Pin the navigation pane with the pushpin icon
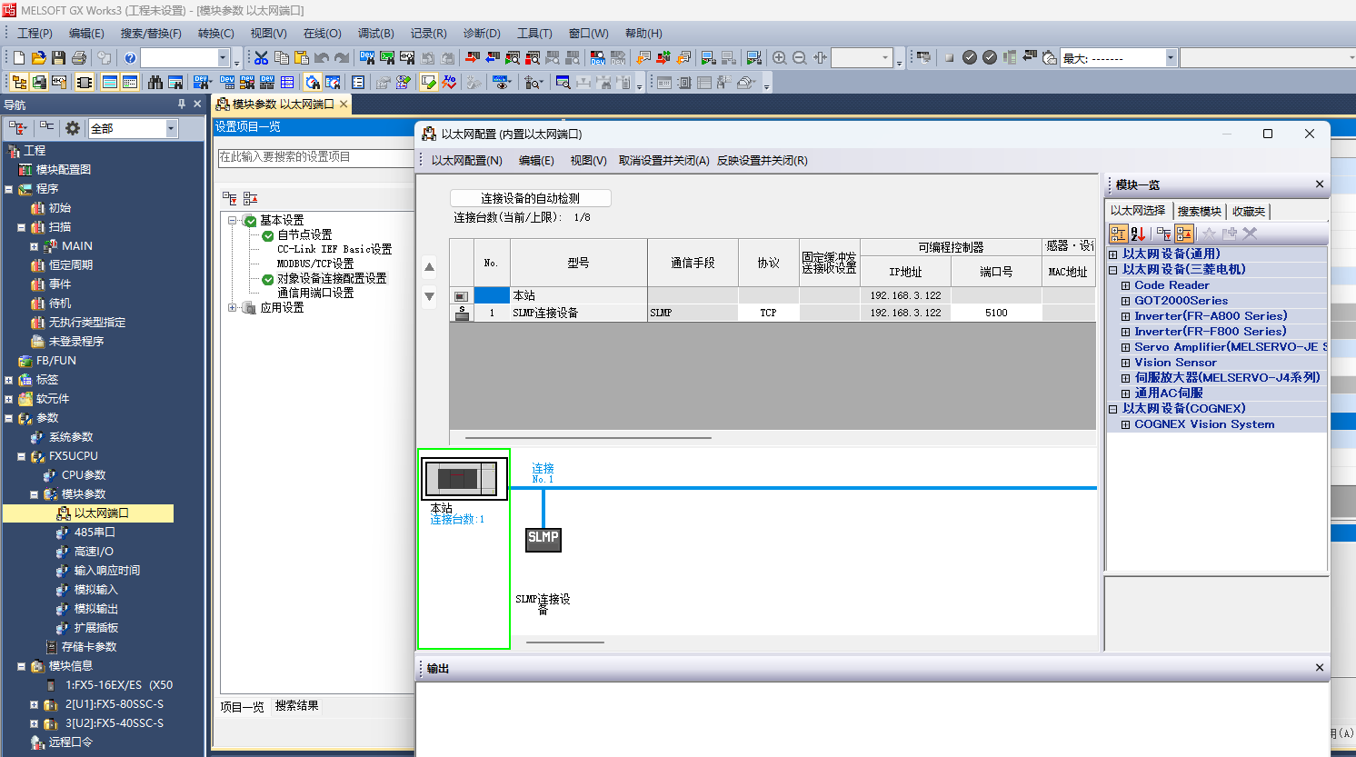1356x757 pixels. 182,105
